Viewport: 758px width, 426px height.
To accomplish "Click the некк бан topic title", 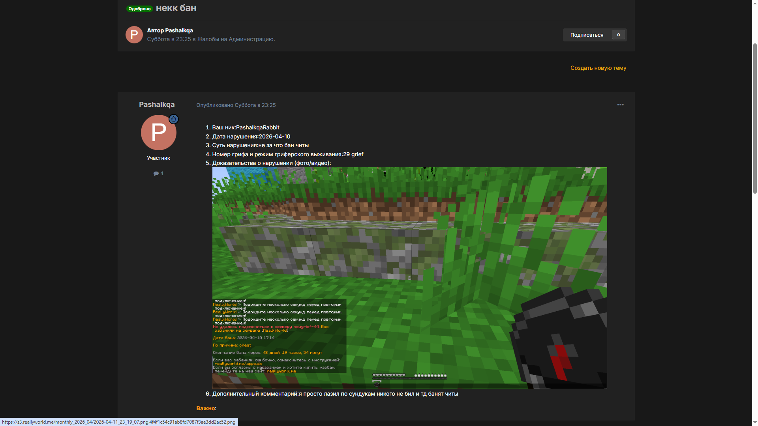I will point(176,8).
